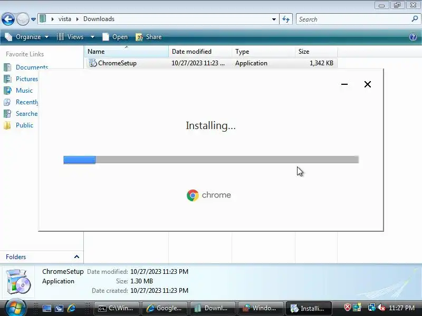The height and width of the screenshot is (316, 422).
Task: Switch to the Google... Internet Explorer taskbar button
Action: [165, 308]
